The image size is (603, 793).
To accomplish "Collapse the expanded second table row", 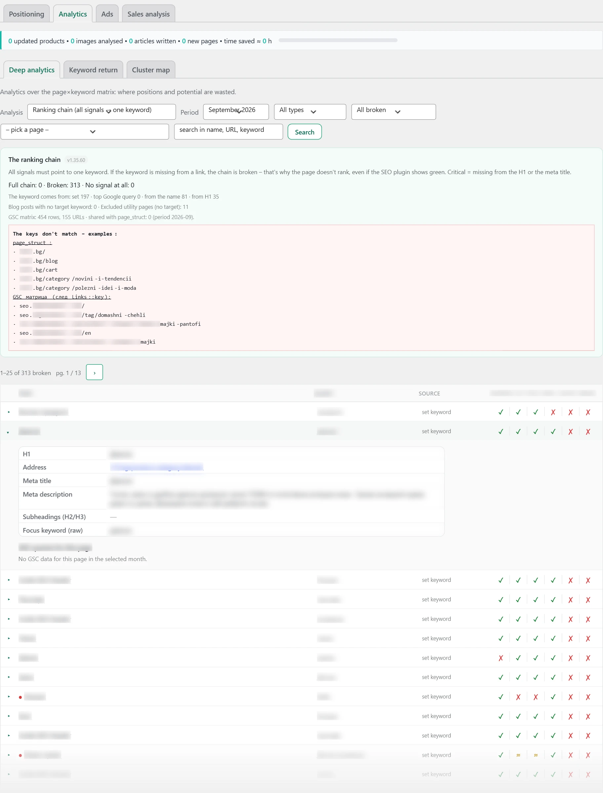I will coord(8,432).
